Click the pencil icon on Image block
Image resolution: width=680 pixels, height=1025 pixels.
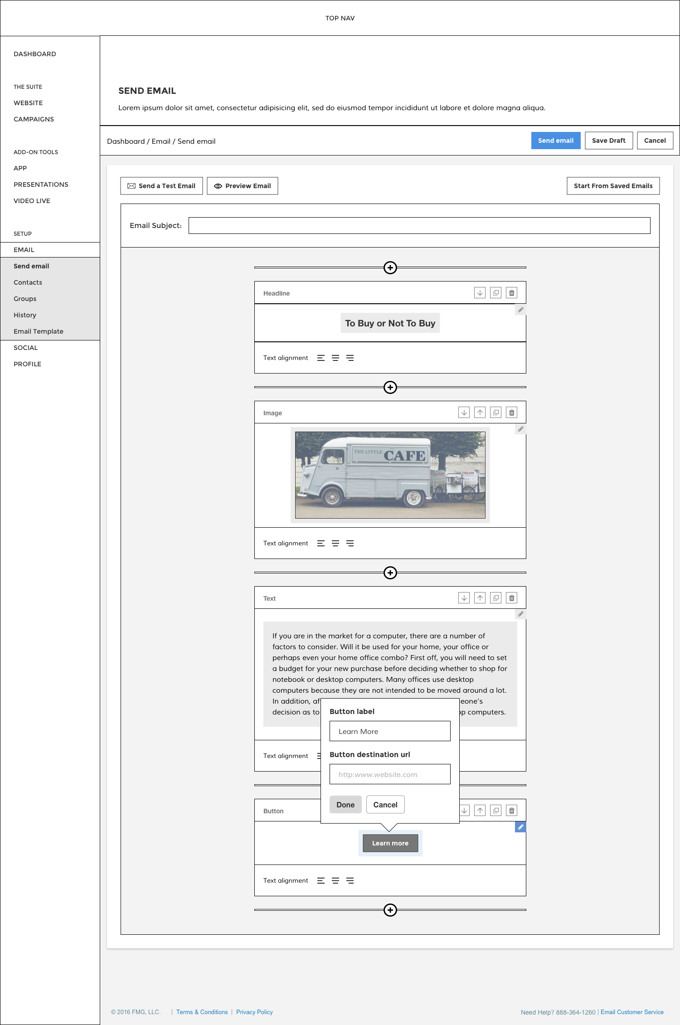pos(520,429)
